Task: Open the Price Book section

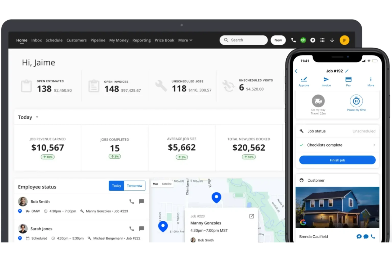Action: click(164, 40)
